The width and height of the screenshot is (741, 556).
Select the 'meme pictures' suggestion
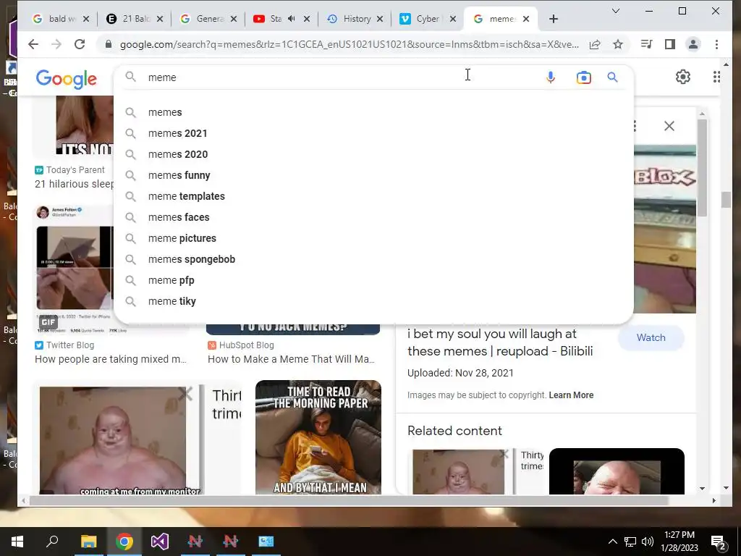[373, 238]
